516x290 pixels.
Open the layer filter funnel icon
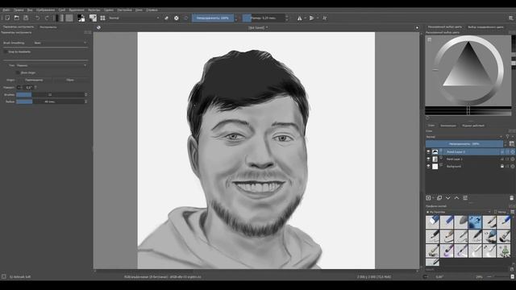click(x=508, y=137)
